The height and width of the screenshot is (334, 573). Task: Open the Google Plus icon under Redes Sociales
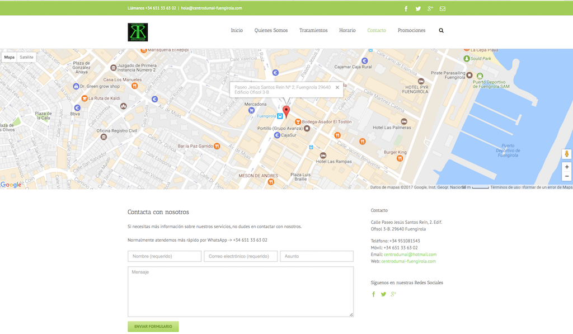(x=393, y=294)
